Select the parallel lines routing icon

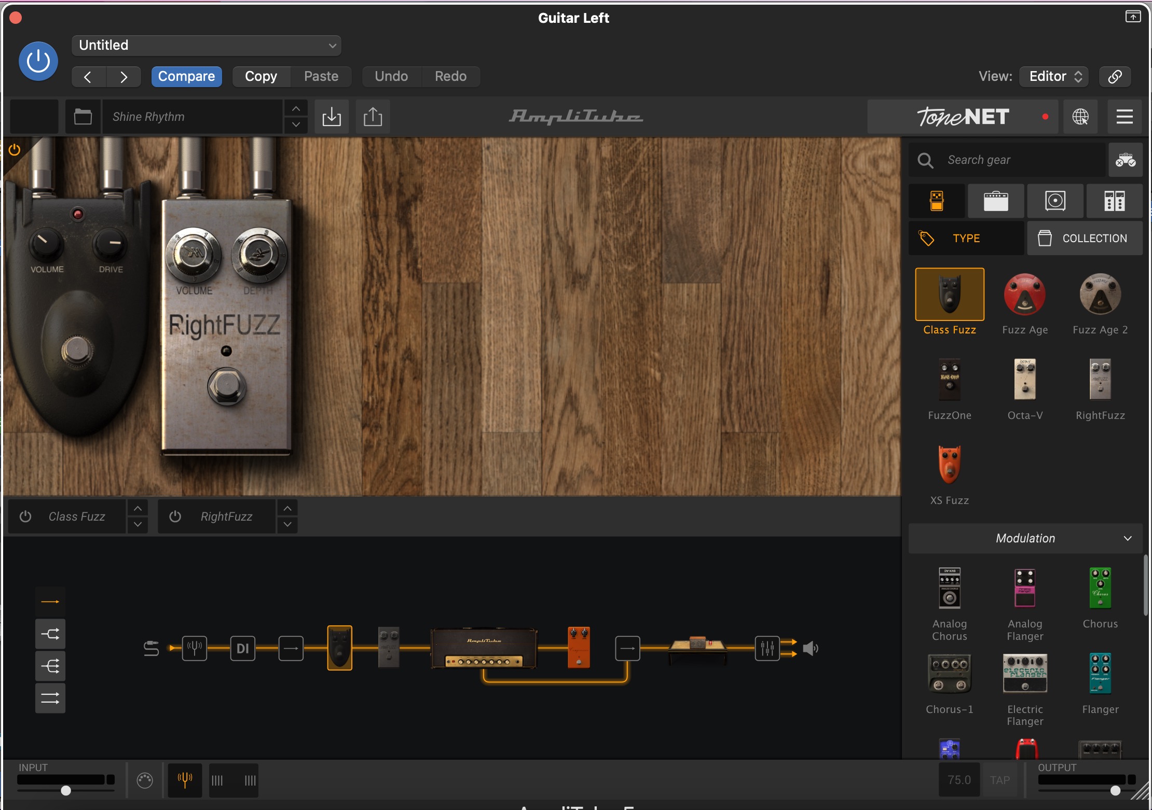(50, 698)
